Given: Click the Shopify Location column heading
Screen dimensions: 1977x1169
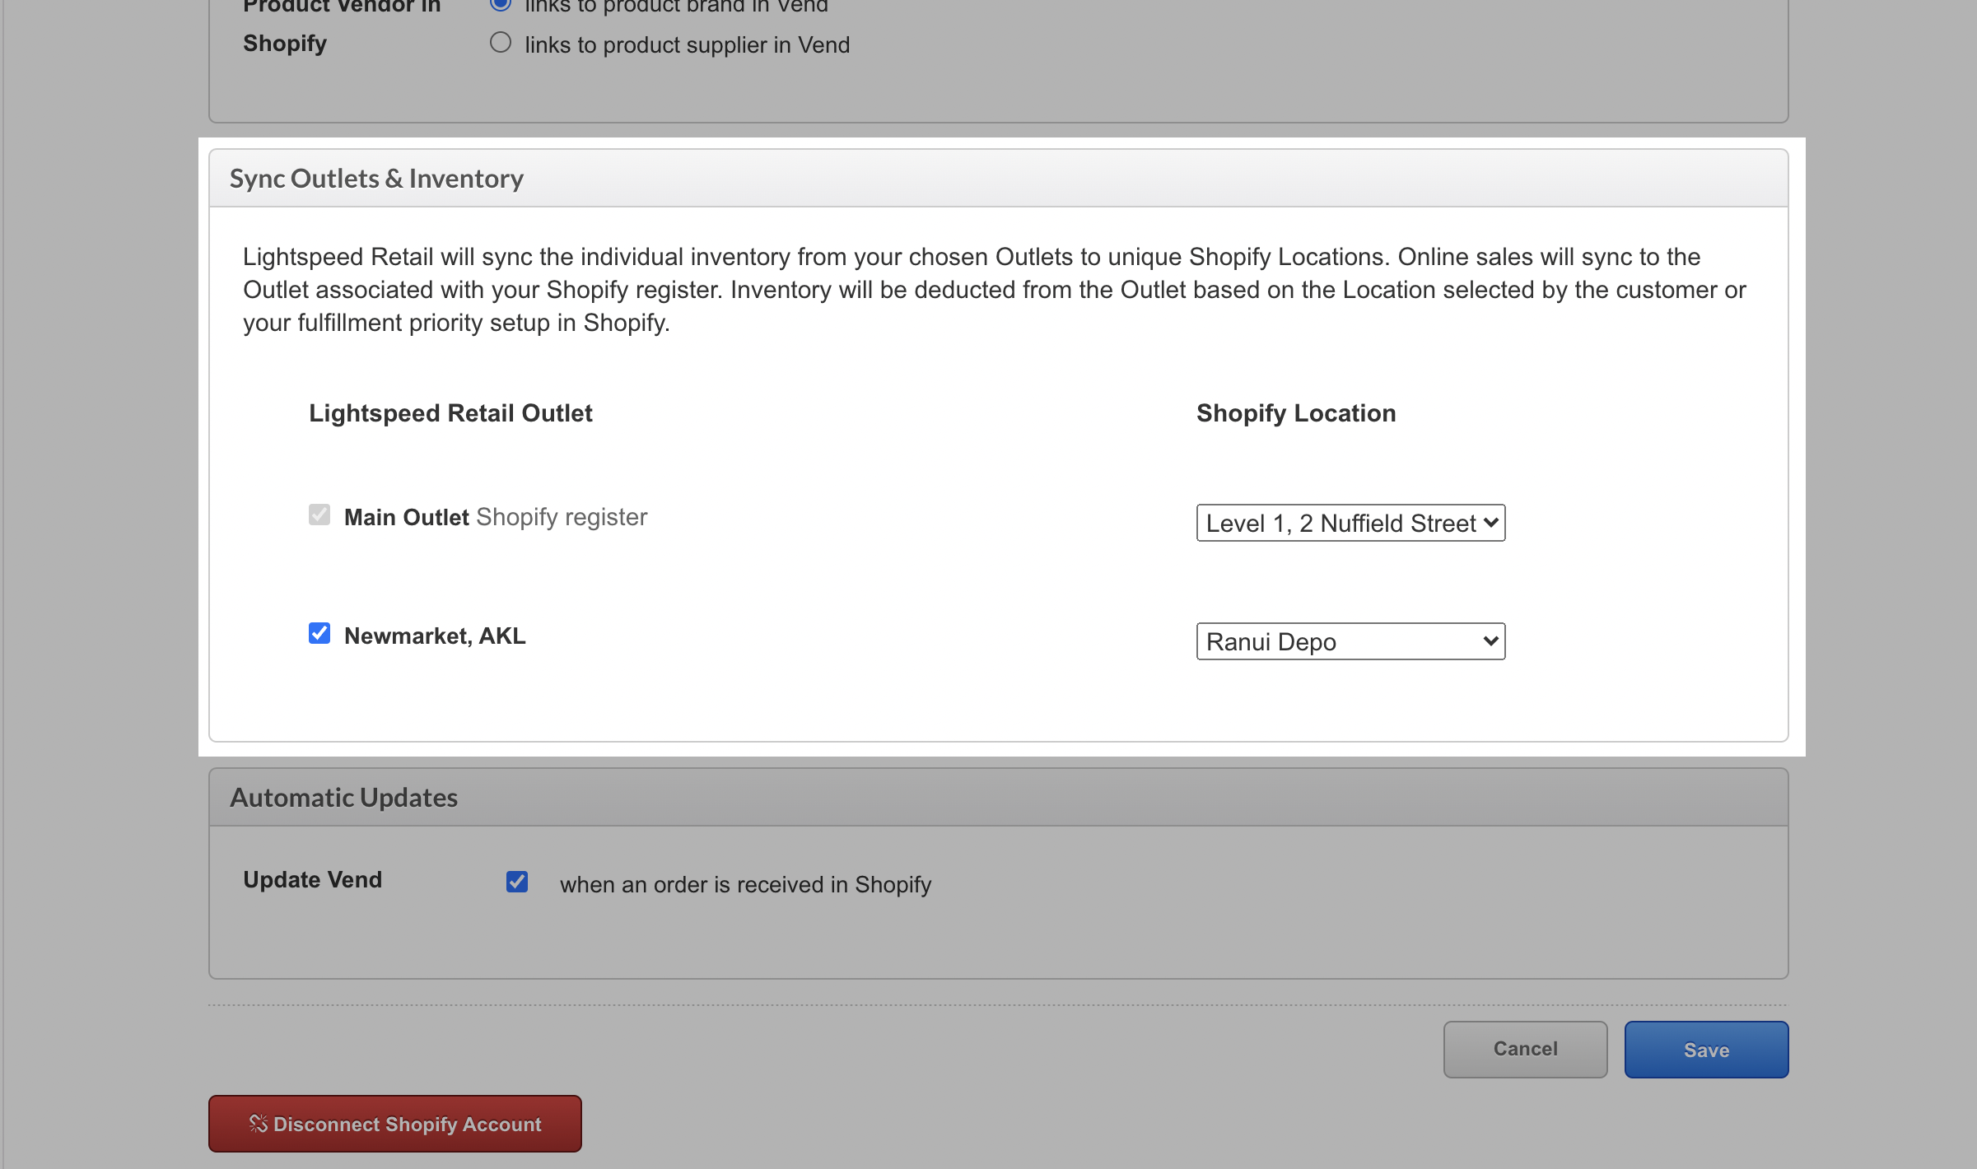Looking at the screenshot, I should pyautogui.click(x=1296, y=413).
